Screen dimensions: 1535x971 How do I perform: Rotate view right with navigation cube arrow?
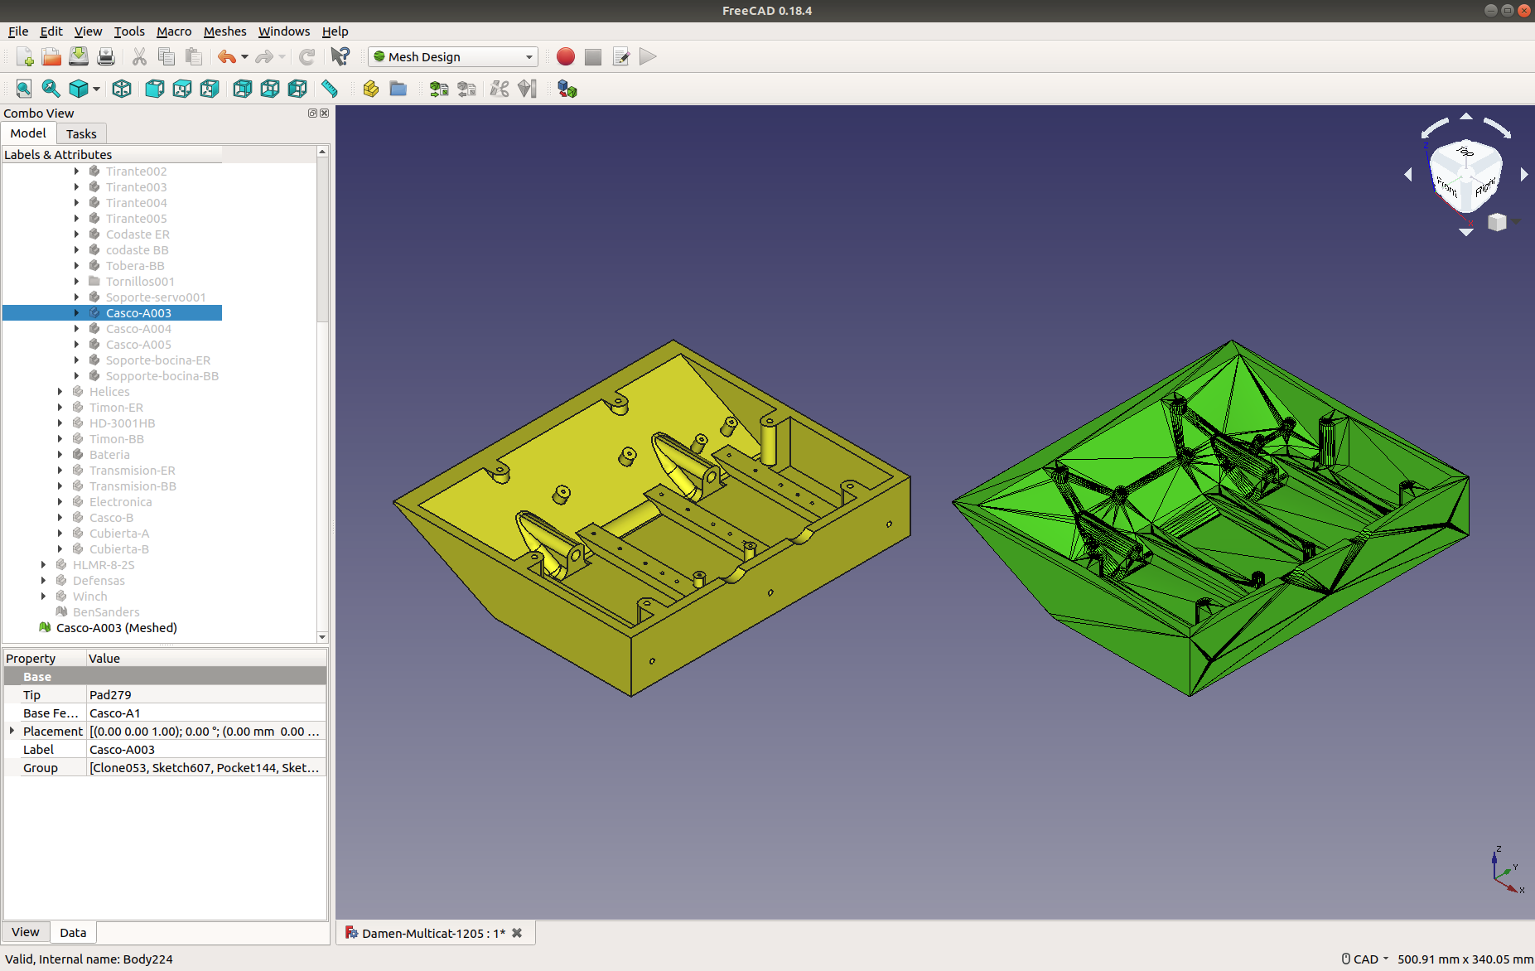coord(1523,175)
